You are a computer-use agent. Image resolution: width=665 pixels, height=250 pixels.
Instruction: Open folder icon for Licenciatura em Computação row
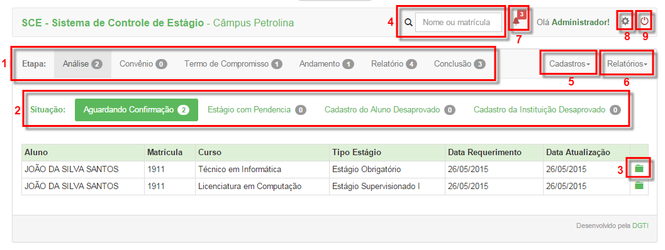click(x=639, y=185)
